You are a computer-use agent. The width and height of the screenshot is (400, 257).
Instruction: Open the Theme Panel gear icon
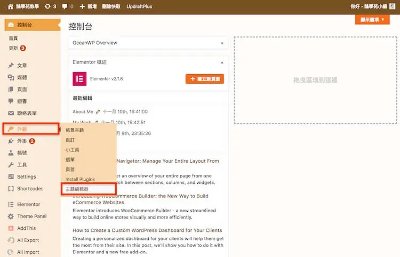point(11,216)
